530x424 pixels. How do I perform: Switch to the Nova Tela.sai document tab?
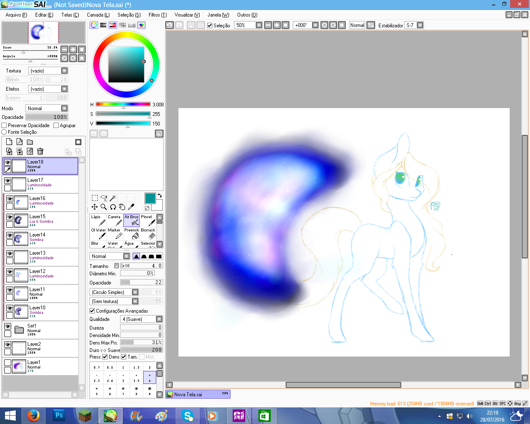tap(198, 394)
